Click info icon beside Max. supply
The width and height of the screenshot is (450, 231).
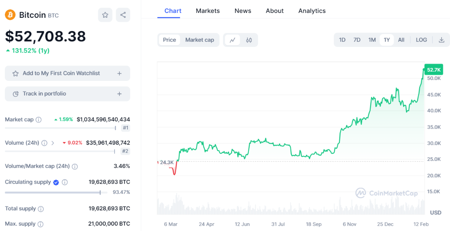(x=40, y=224)
